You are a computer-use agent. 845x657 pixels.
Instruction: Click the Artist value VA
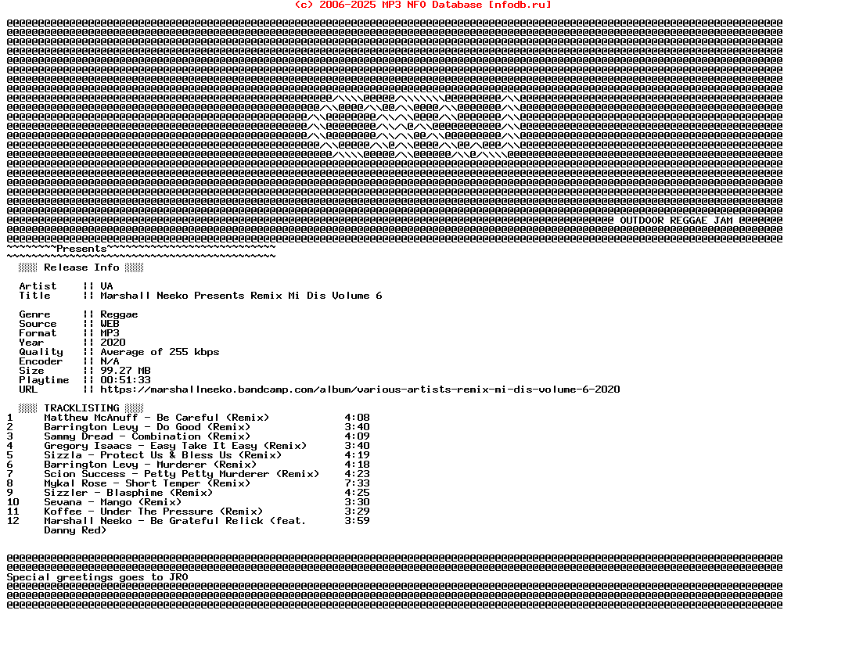[106, 286]
